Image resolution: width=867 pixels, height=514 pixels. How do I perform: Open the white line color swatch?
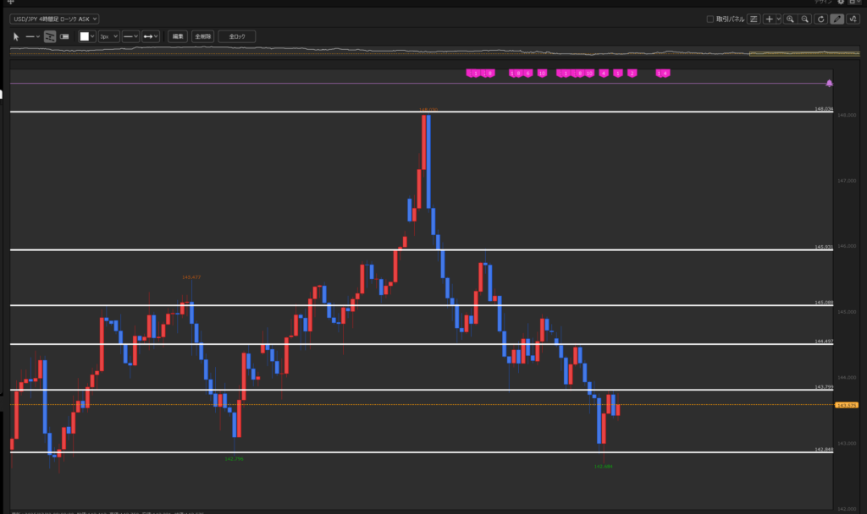click(84, 36)
